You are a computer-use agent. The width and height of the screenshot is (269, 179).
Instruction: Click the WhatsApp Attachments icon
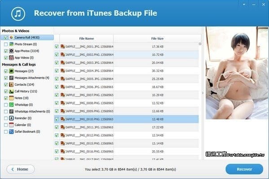pos(11,111)
